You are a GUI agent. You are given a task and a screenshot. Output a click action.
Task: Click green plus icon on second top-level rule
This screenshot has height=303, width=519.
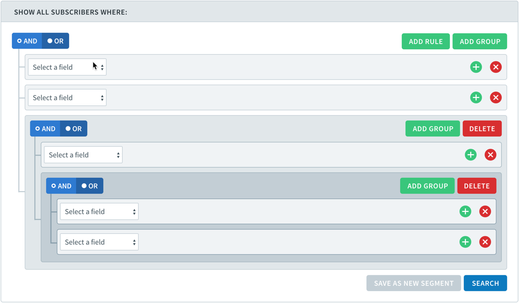476,97
